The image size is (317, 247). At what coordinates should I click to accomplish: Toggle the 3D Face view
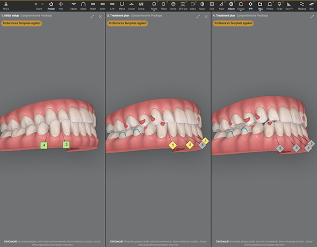coord(183,6)
